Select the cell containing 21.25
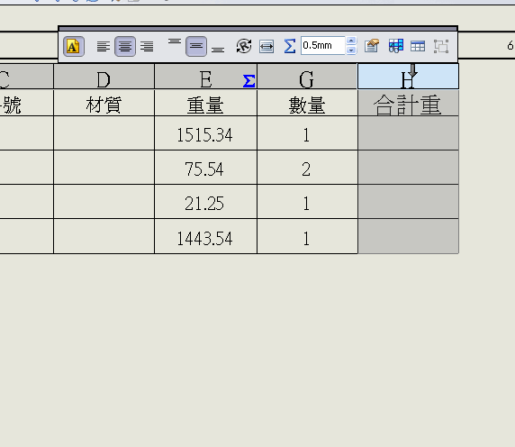515x447 pixels. pos(205,202)
